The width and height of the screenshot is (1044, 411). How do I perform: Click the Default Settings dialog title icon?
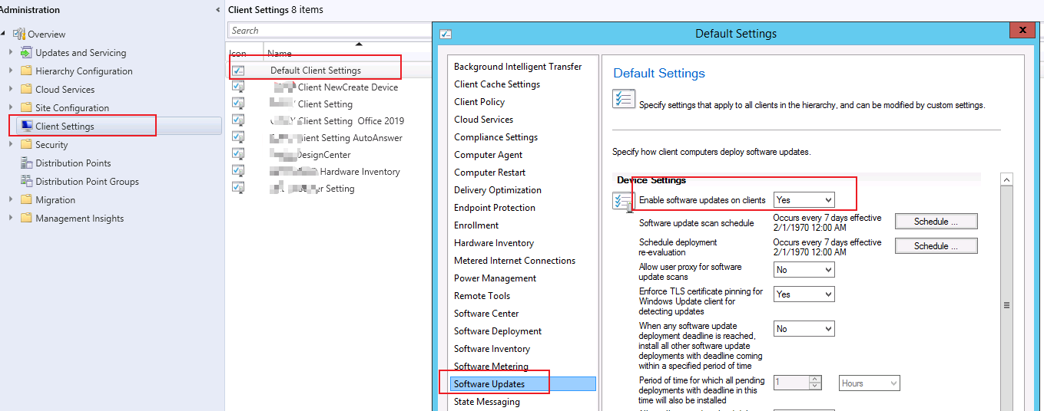point(445,34)
